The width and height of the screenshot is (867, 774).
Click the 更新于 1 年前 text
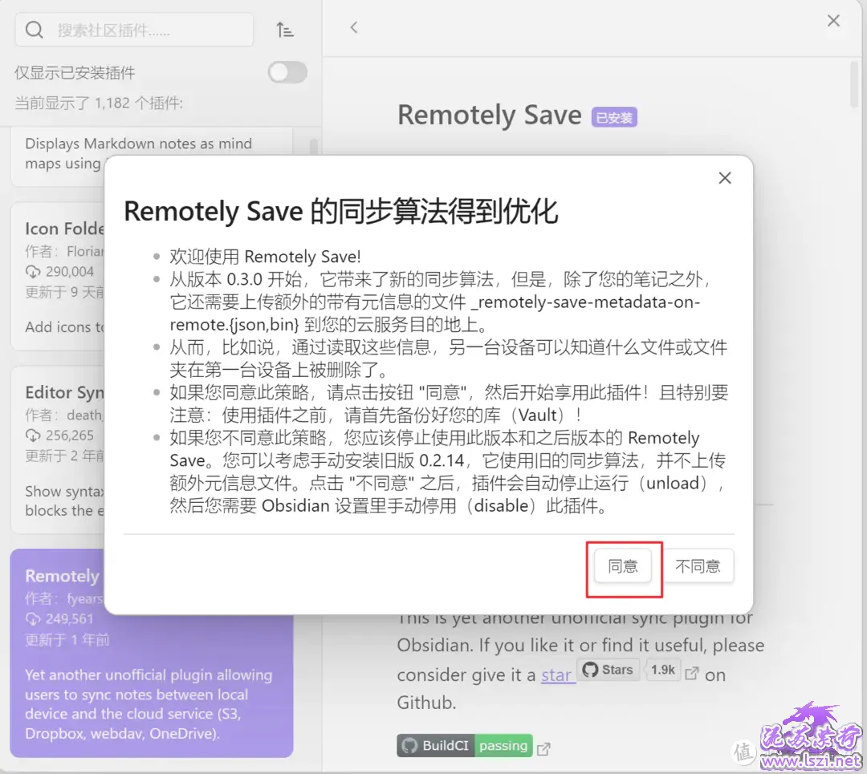67,640
